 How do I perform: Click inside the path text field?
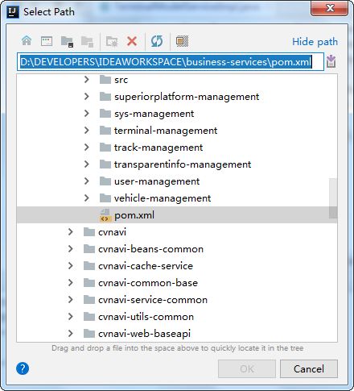[x=171, y=62]
